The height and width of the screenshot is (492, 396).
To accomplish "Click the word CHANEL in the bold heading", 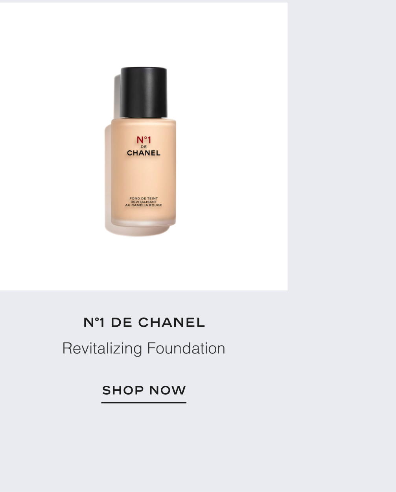I will pyautogui.click(x=171, y=322).
